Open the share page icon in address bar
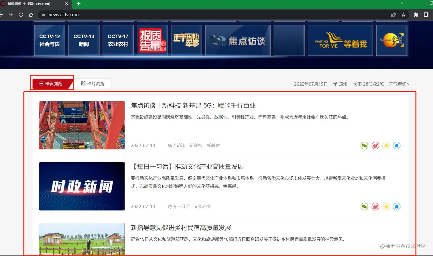Viewport: 433px width, 256px height. [393, 15]
